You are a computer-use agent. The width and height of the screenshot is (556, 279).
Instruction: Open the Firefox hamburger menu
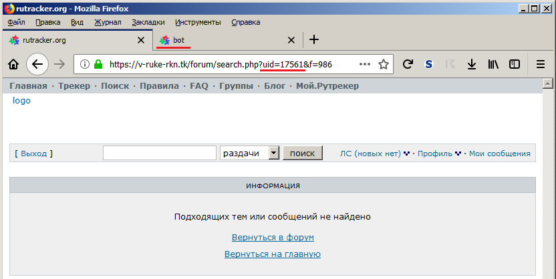point(541,65)
